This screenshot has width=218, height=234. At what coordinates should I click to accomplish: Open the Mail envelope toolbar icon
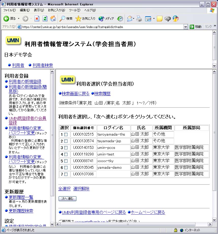coord(130,19)
